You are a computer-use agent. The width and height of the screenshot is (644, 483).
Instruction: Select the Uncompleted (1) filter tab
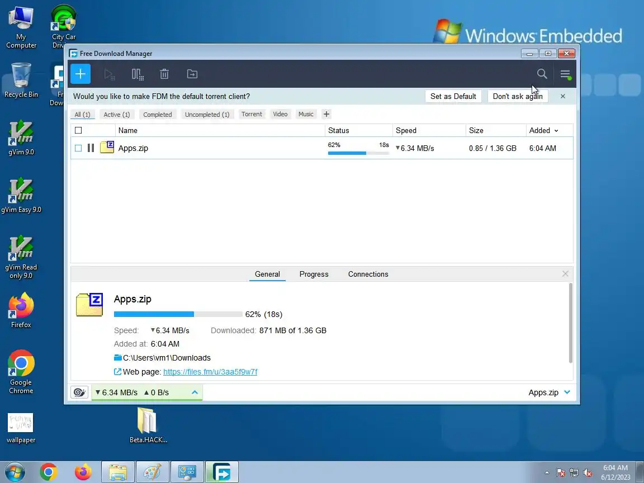pyautogui.click(x=207, y=115)
